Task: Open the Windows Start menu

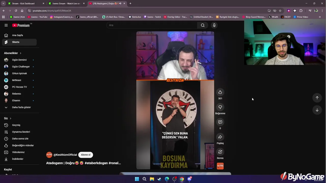Action: pyautogui.click(x=137, y=179)
